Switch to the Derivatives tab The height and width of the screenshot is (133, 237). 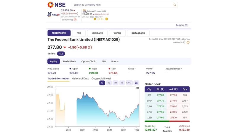(69, 61)
